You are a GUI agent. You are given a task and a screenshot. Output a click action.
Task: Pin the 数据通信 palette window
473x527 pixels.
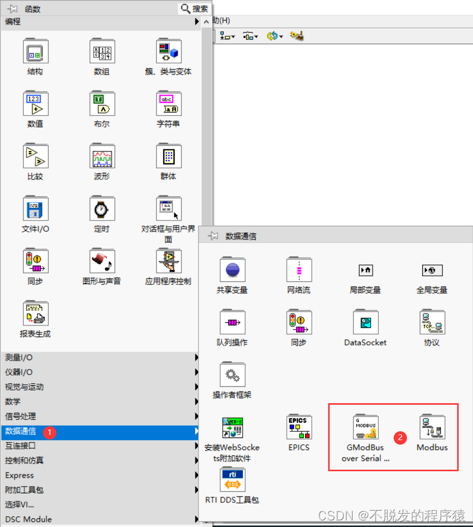[x=219, y=236]
